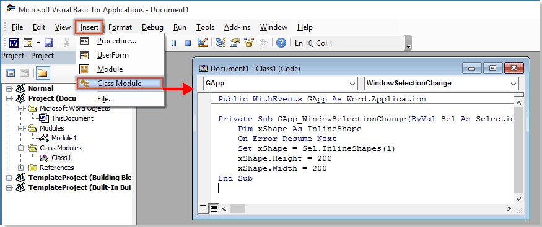Open Project Explorer from toolbar icon
This screenshot has height=227, width=542.
221,43
